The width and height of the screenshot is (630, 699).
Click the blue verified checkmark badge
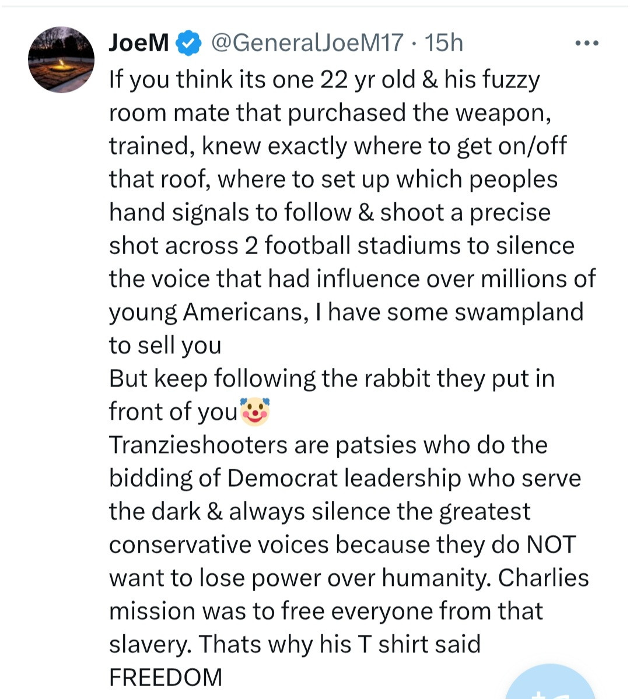(188, 43)
